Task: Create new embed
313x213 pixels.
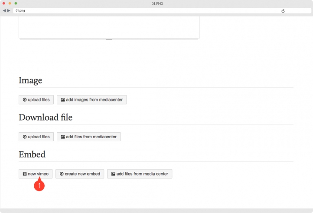Action: click(80, 174)
